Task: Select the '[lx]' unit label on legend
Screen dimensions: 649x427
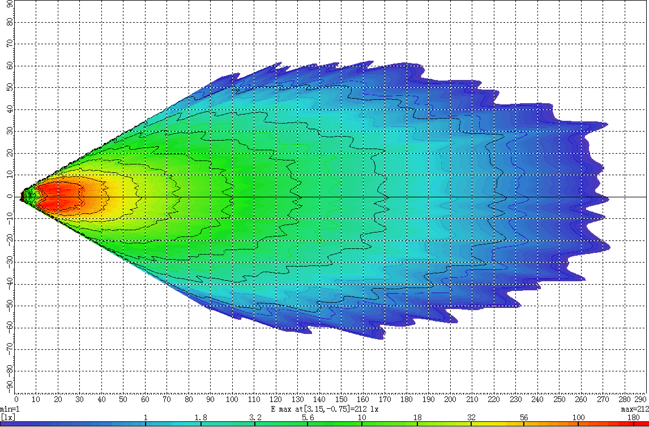Action: pyautogui.click(x=8, y=417)
